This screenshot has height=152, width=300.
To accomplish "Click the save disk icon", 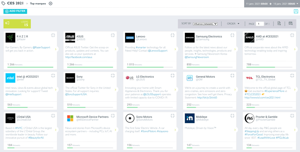I will [x=296, y=11].
